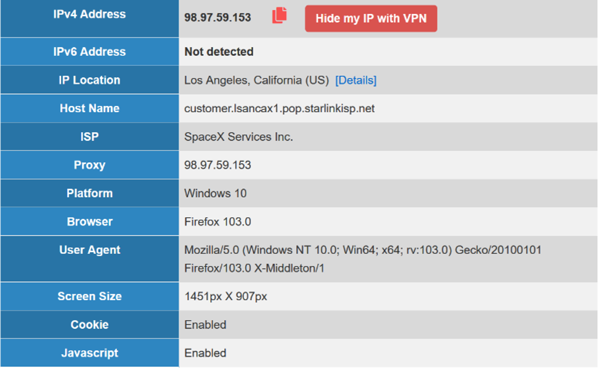Viewport: 600px width, 369px height.
Task: Click the Platform row label
Action: point(90,193)
